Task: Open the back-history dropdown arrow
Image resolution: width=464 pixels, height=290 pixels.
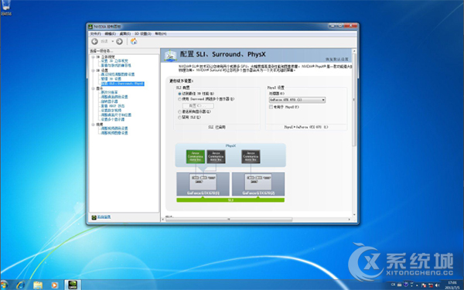Action: (112, 42)
